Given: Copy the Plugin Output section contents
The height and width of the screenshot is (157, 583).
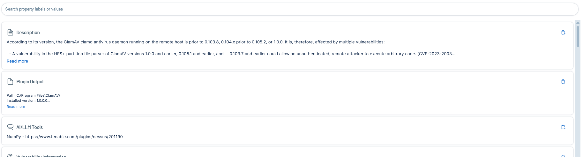Looking at the screenshot, I should tap(563, 82).
